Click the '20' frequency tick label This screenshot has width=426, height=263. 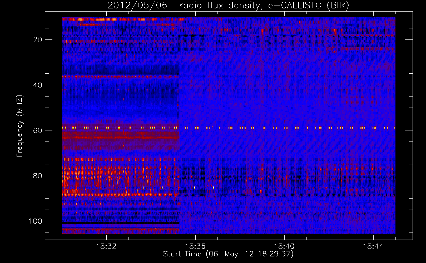click(38, 40)
